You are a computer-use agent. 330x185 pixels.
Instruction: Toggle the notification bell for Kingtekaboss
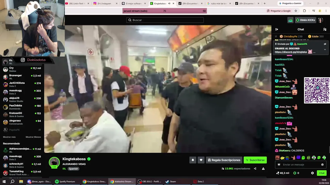pos(193,160)
